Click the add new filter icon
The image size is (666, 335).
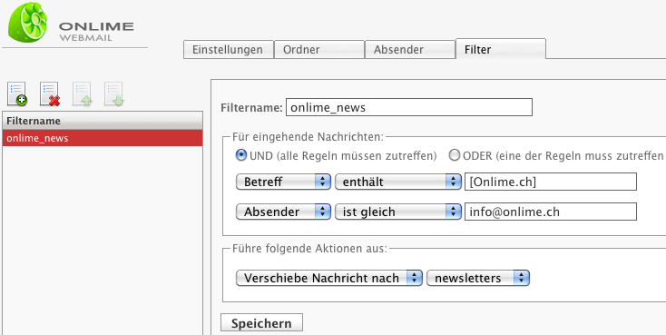click(17, 94)
